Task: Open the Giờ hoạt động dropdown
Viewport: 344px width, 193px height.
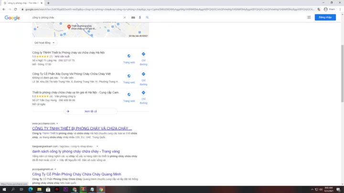Action: (44, 43)
